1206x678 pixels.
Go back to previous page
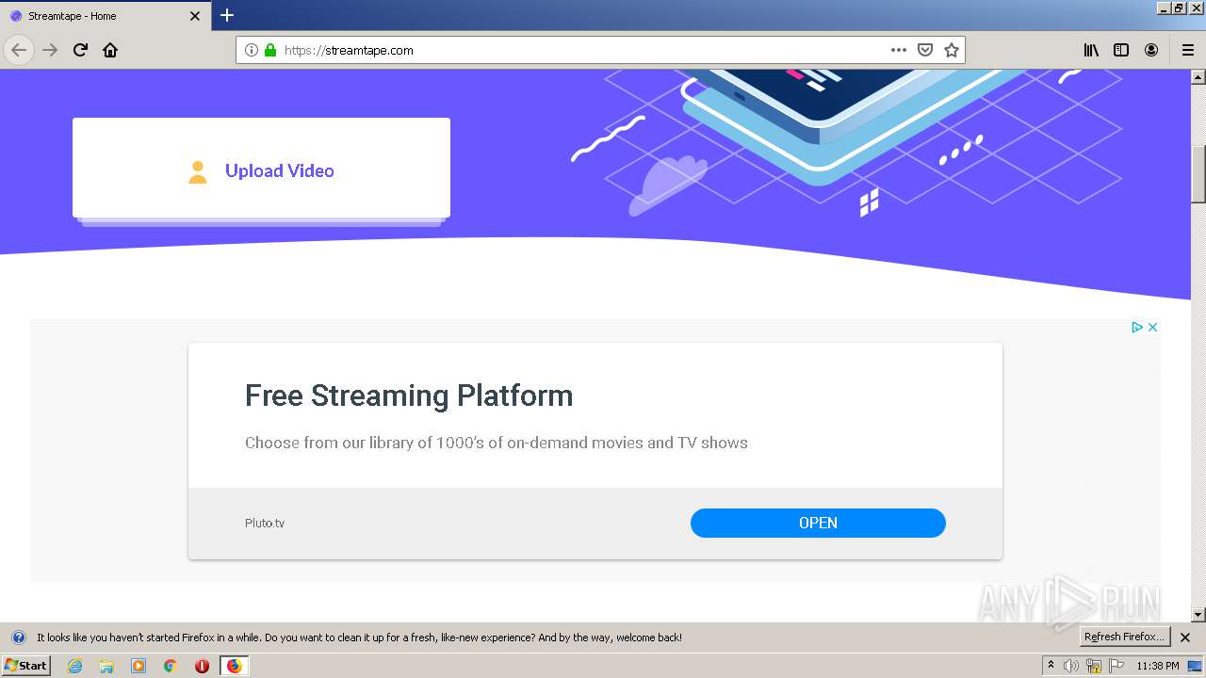pos(19,50)
